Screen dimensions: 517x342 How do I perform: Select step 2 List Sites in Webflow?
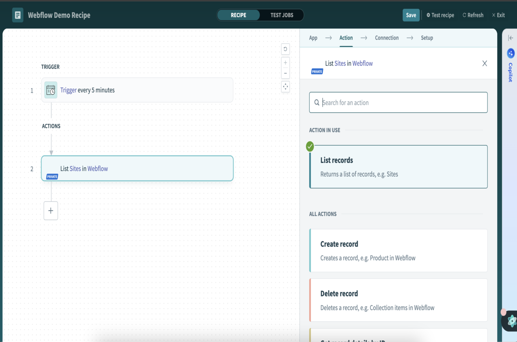137,169
